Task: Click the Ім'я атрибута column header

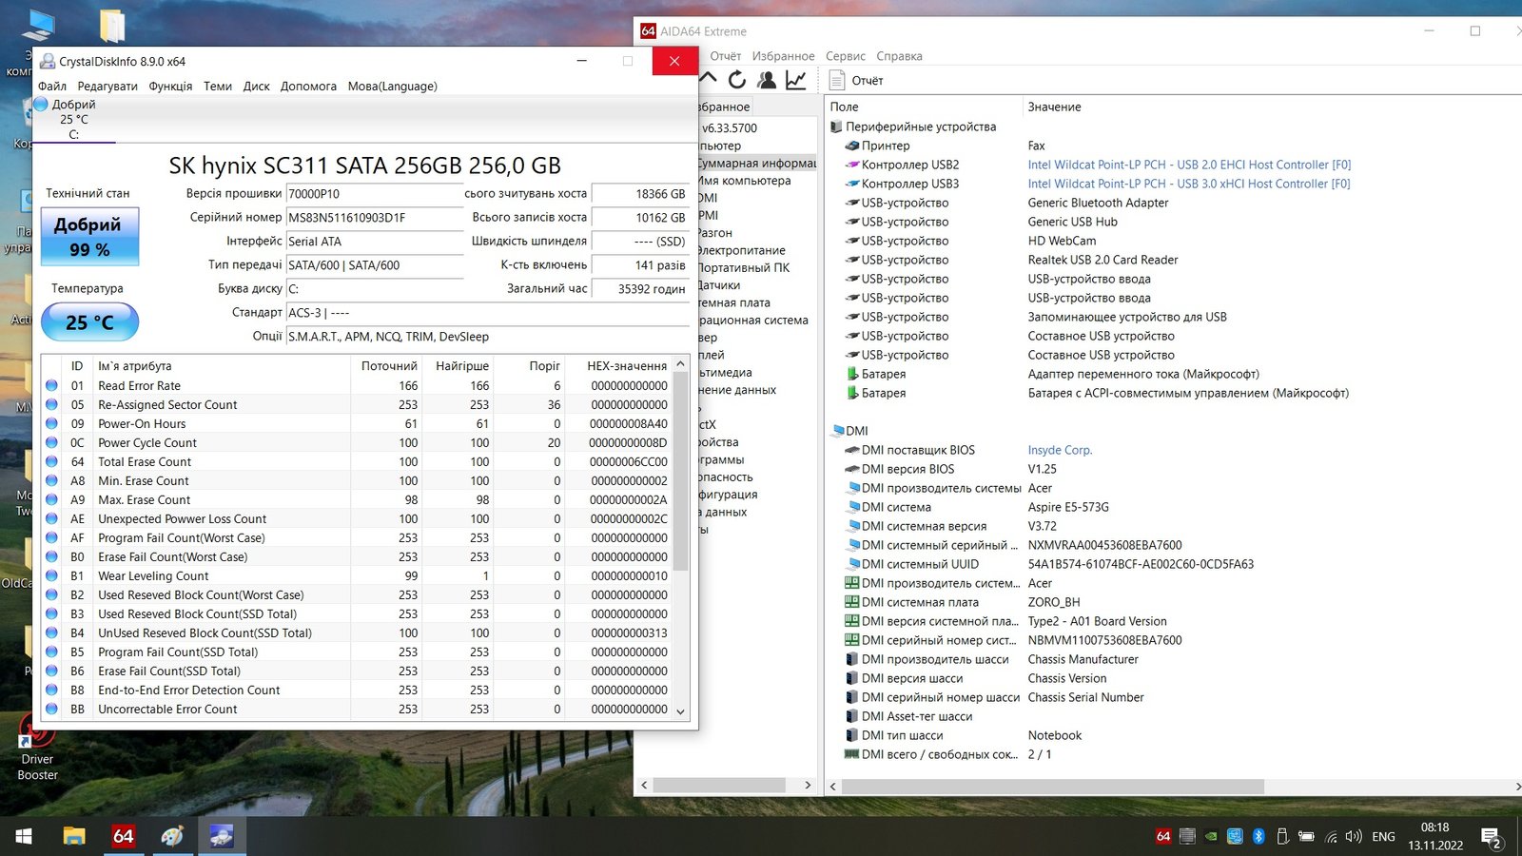Action: (222, 366)
